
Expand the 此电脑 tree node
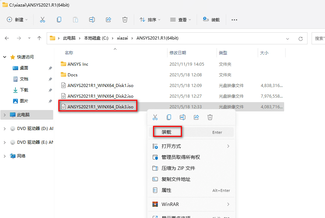point(5,115)
